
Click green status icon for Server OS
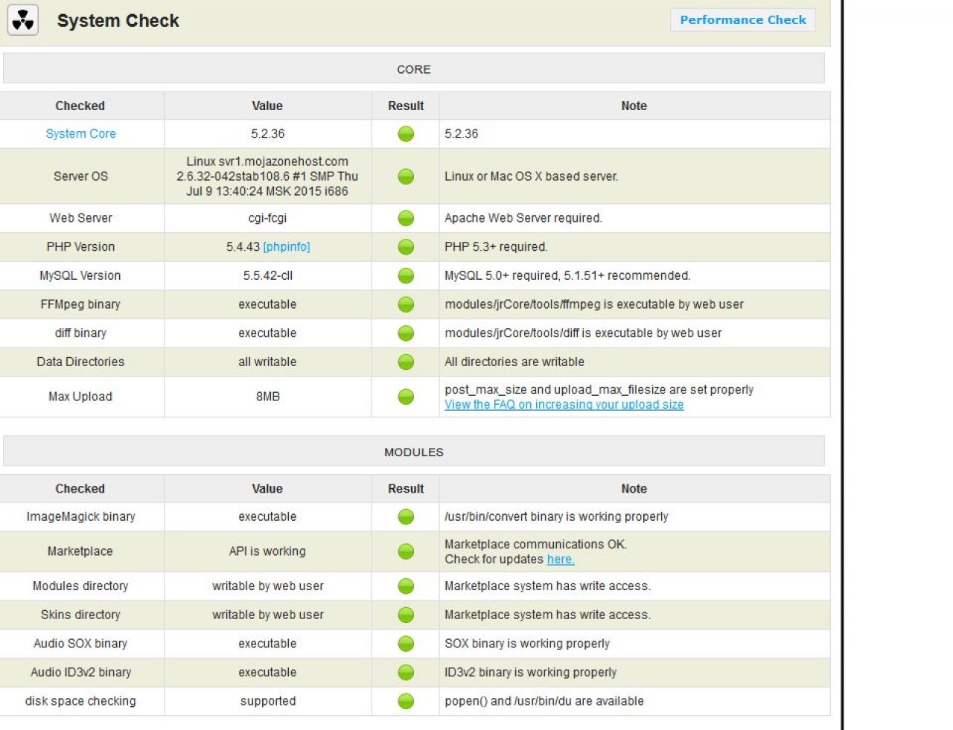pyautogui.click(x=406, y=176)
